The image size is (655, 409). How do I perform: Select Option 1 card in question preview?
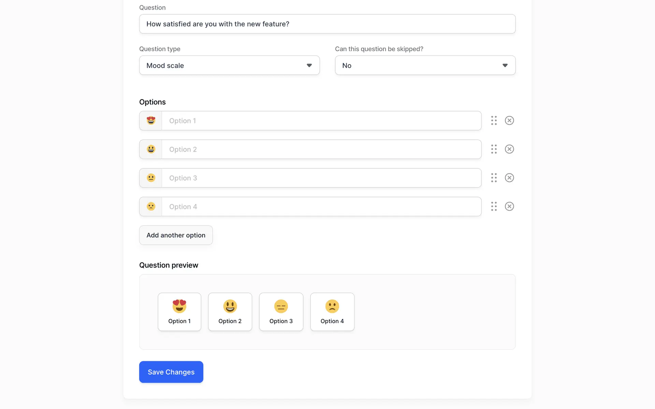[x=179, y=312]
